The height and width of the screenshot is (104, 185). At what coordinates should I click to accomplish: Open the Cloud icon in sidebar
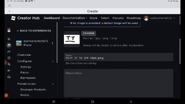coord(9,77)
